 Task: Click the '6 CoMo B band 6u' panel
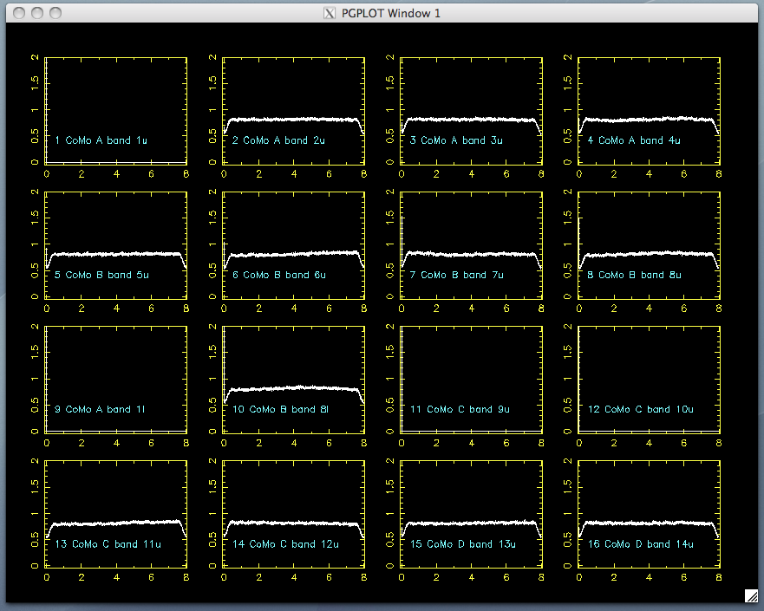point(294,244)
